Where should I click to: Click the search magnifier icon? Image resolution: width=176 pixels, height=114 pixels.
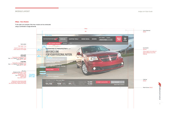(111, 40)
